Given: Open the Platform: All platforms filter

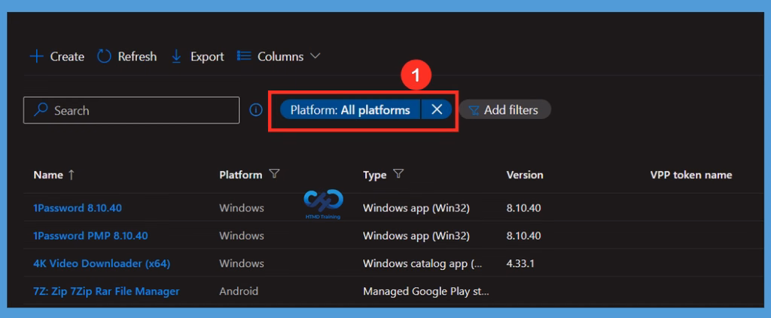Looking at the screenshot, I should 350,110.
